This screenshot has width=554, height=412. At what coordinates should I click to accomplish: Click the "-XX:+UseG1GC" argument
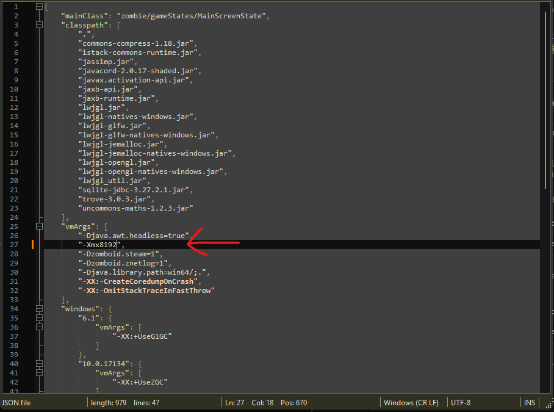(x=142, y=336)
